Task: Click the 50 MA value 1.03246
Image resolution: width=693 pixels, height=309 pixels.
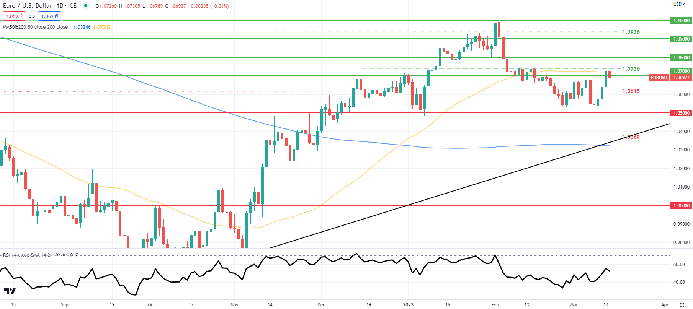Action: [x=82, y=27]
